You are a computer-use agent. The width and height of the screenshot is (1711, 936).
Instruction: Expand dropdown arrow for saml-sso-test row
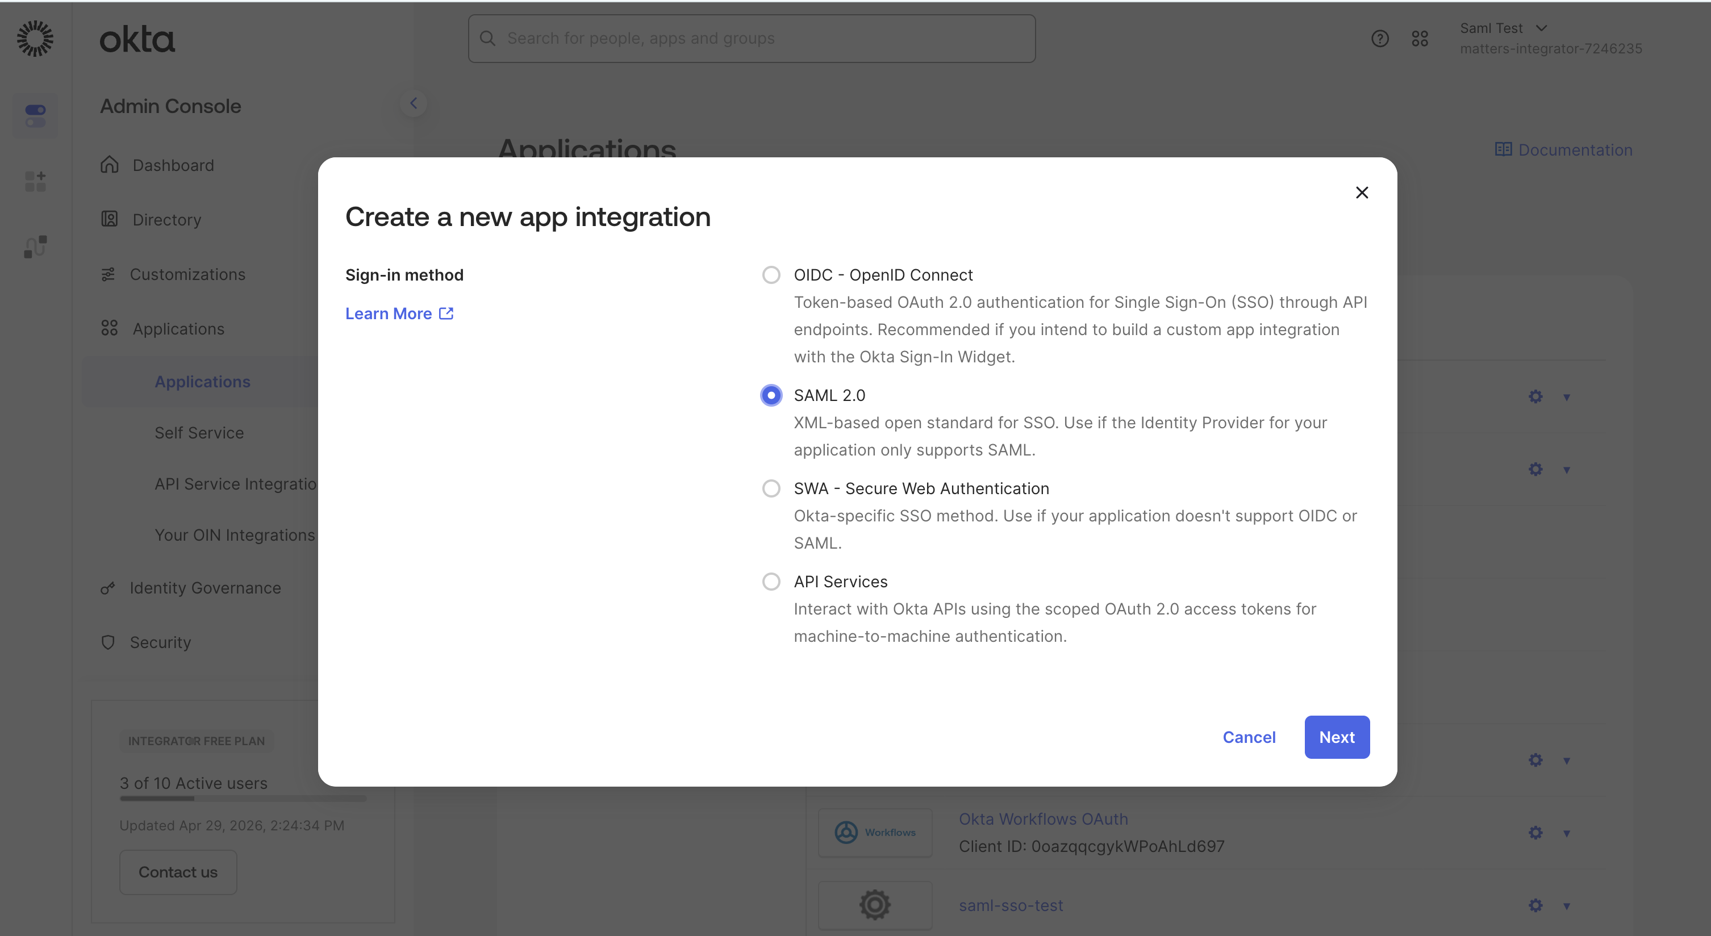tap(1567, 905)
